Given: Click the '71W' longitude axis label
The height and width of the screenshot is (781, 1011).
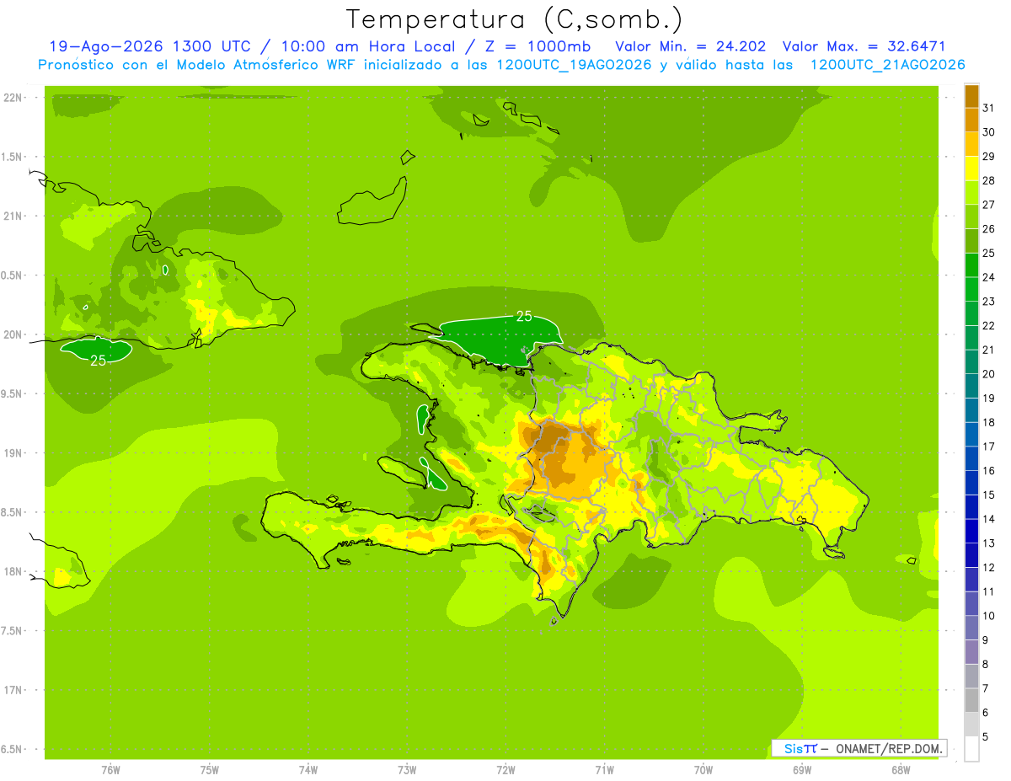Looking at the screenshot, I should (x=604, y=770).
